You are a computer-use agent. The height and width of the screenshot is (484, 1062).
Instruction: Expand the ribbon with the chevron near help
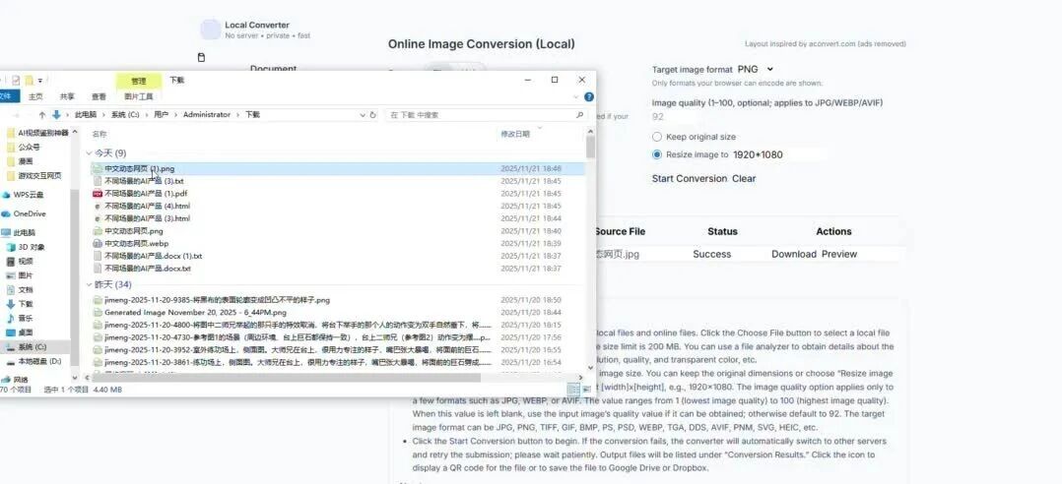pyautogui.click(x=577, y=97)
